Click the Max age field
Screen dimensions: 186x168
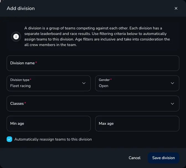137,124
